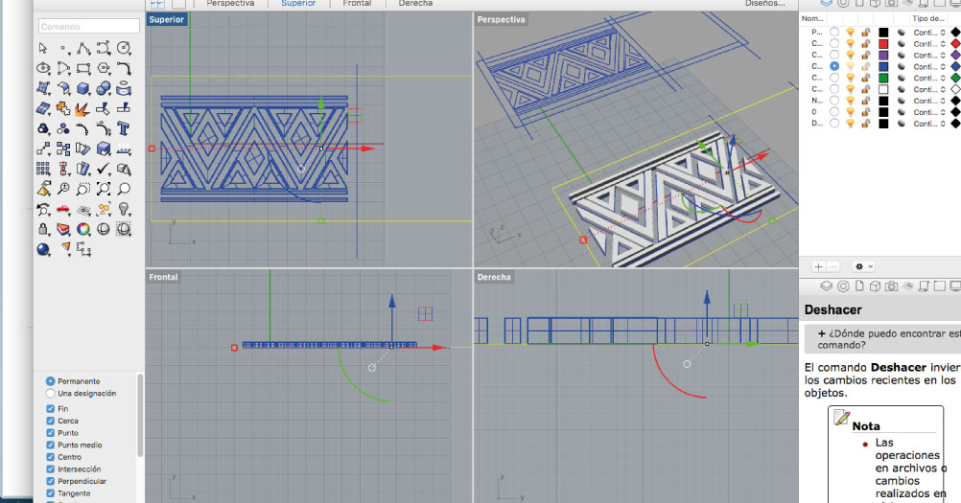The image size is (961, 503).
Task: Toggle the Fin object snap checkbox
Action: point(50,408)
